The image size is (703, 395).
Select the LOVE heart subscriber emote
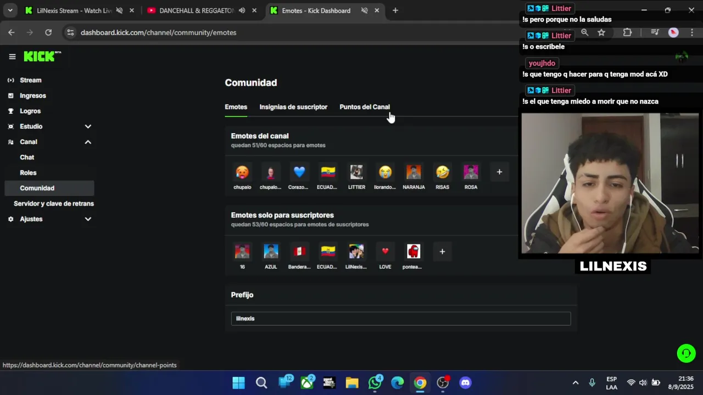pyautogui.click(x=385, y=252)
